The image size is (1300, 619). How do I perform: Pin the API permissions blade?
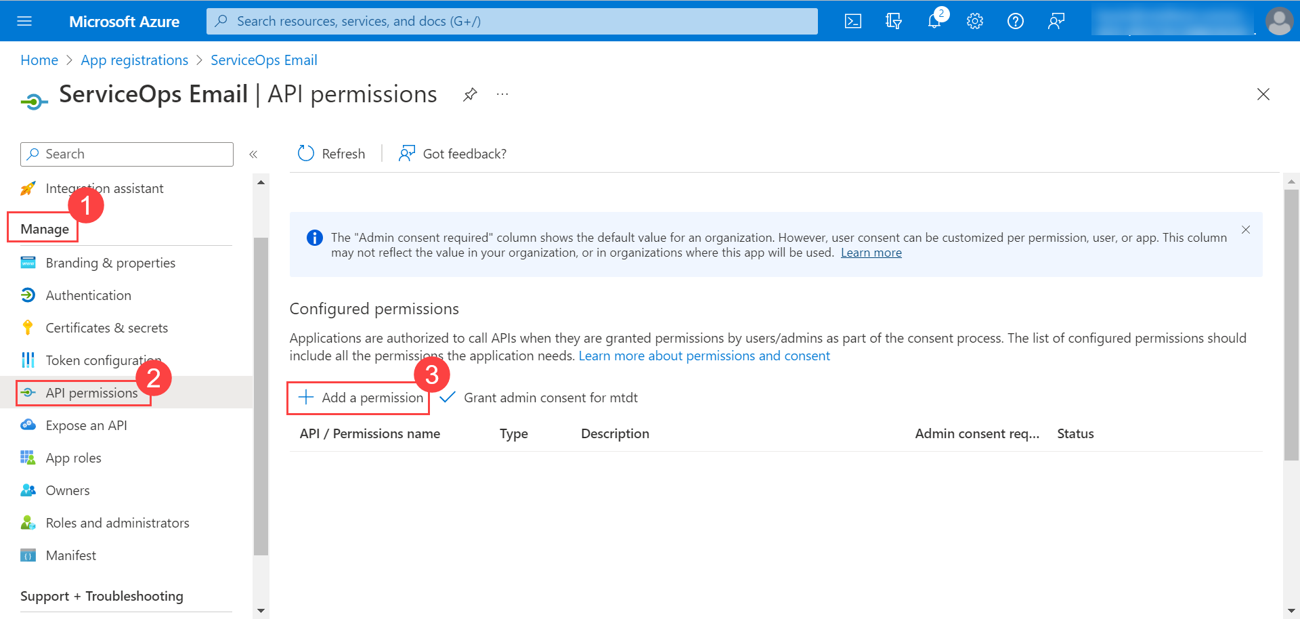click(470, 95)
